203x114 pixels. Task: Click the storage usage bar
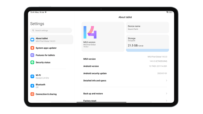click(147, 50)
